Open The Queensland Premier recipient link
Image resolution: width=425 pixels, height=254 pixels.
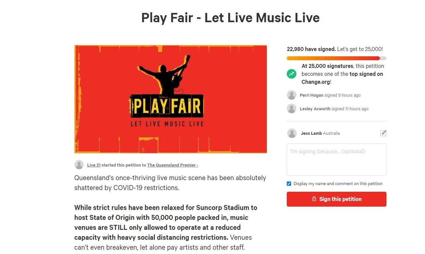[x=172, y=165]
